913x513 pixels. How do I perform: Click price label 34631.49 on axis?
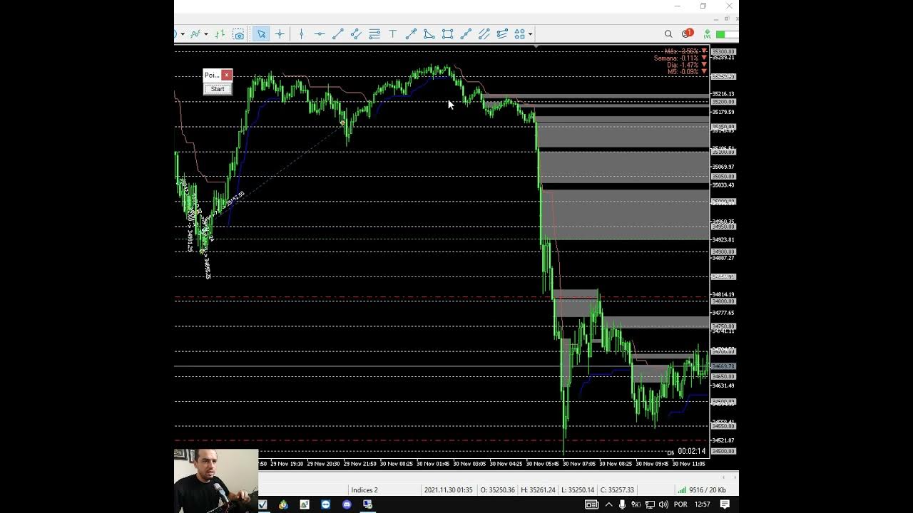723,385
